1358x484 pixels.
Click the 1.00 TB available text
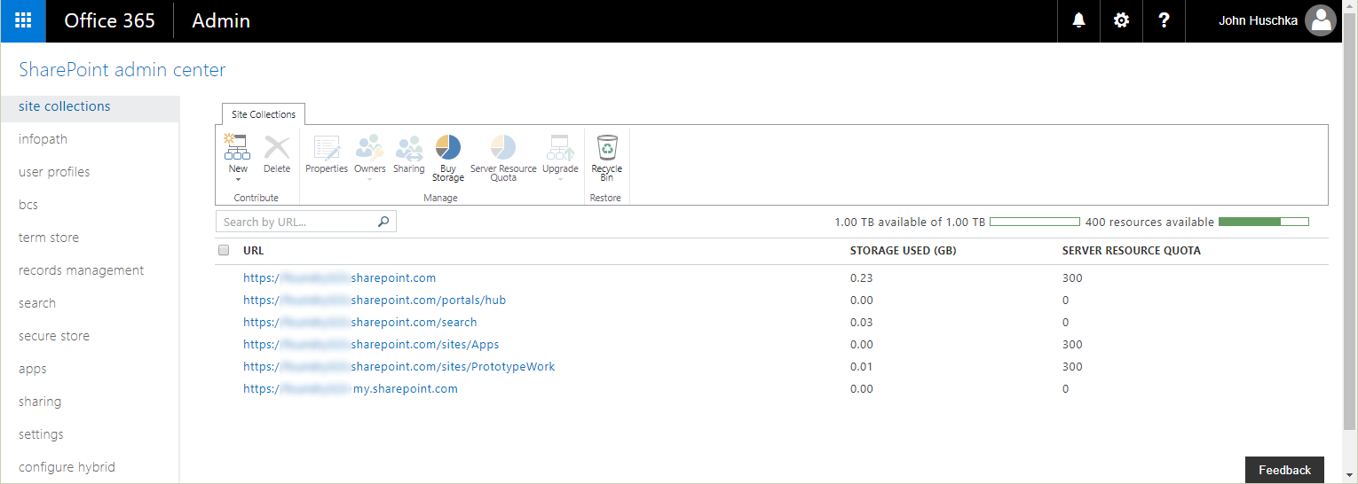pyautogui.click(x=910, y=222)
